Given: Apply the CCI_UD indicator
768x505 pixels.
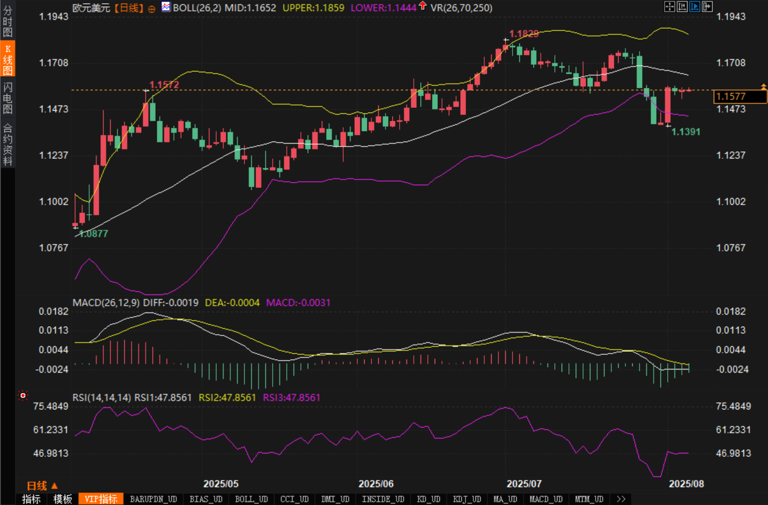Looking at the screenshot, I should click(295, 499).
